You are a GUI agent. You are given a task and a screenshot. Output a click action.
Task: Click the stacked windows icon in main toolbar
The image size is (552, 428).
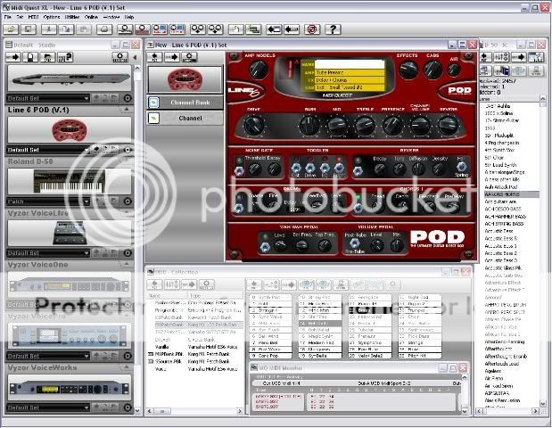click(x=253, y=29)
